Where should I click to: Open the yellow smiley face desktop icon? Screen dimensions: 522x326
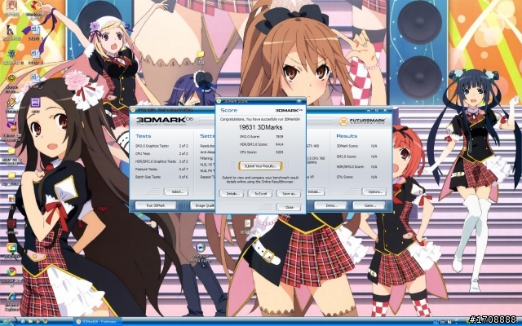[x=11, y=78]
